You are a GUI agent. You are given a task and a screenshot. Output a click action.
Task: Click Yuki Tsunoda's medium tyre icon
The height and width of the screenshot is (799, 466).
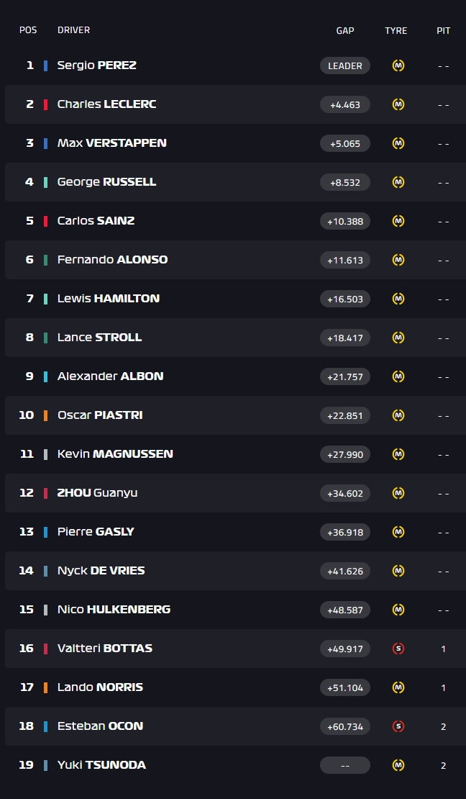click(x=398, y=765)
